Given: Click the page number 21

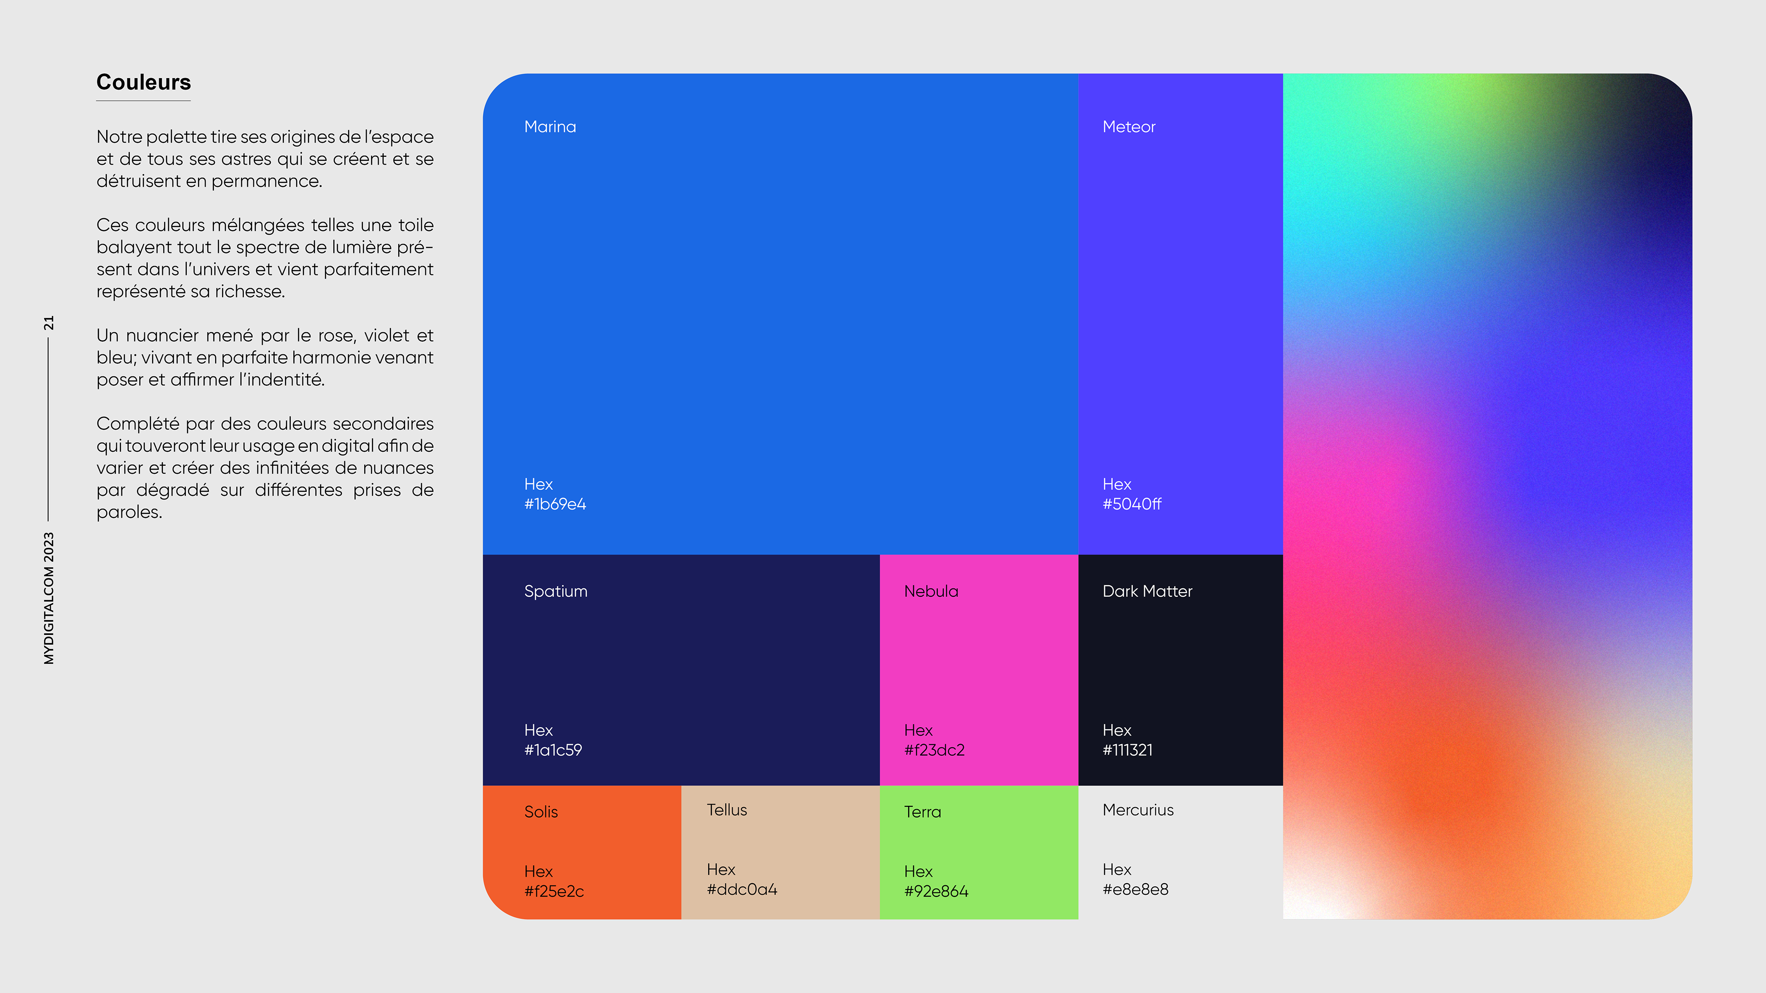Looking at the screenshot, I should 49,323.
